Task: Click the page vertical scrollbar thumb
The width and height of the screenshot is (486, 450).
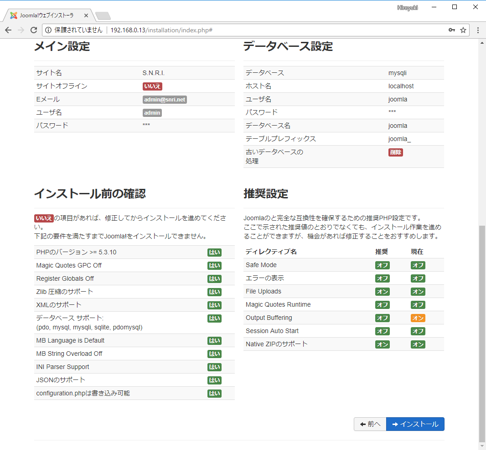Action: click(x=482, y=333)
